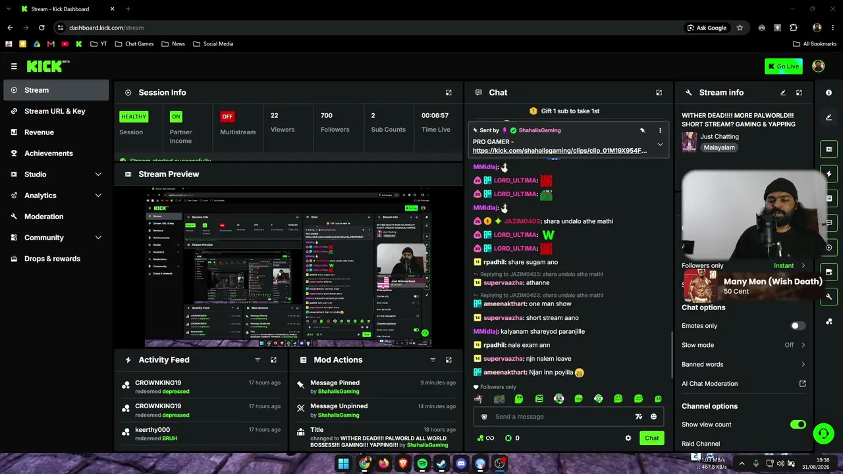Click the stream preview thumbnail
Screen dimensions: 843x474
click(288, 267)
